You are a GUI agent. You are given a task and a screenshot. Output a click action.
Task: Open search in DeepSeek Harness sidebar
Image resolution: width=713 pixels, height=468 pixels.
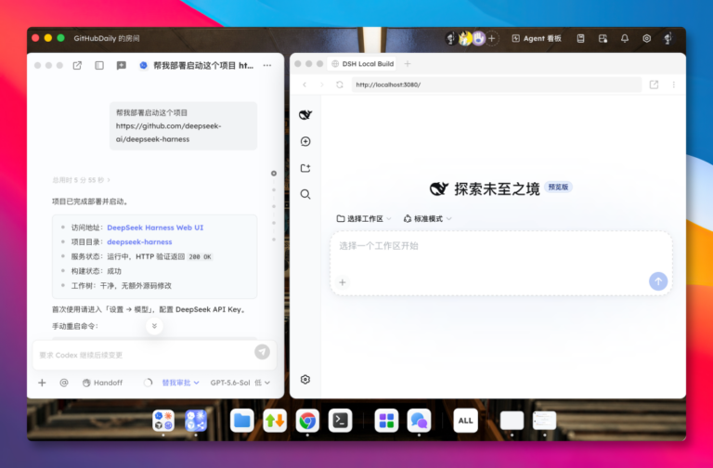pos(305,195)
